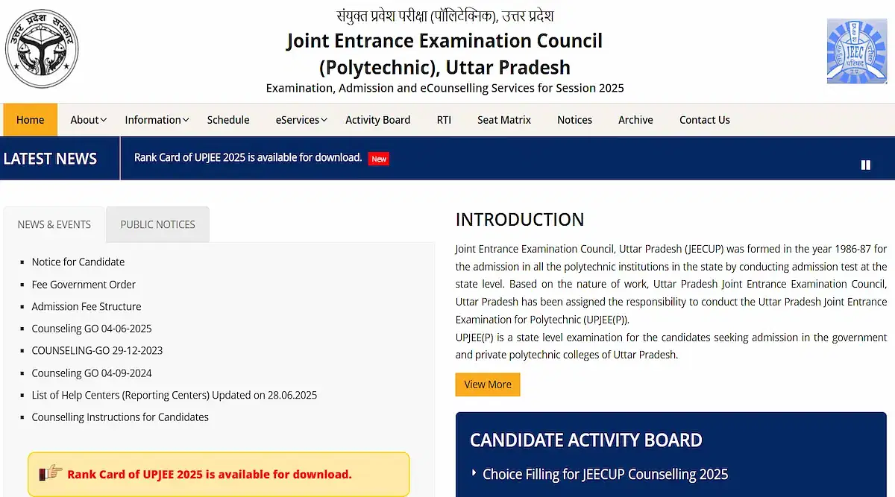Click the Uttar Pradesh government emblem logo
The height and width of the screenshot is (497, 895).
[42, 50]
